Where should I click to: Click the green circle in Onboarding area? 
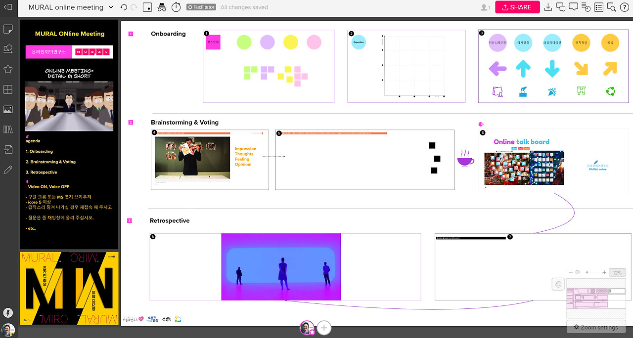(x=244, y=42)
